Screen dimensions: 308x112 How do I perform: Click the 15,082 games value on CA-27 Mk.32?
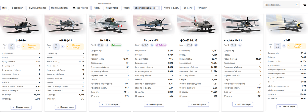click(x=214, y=51)
